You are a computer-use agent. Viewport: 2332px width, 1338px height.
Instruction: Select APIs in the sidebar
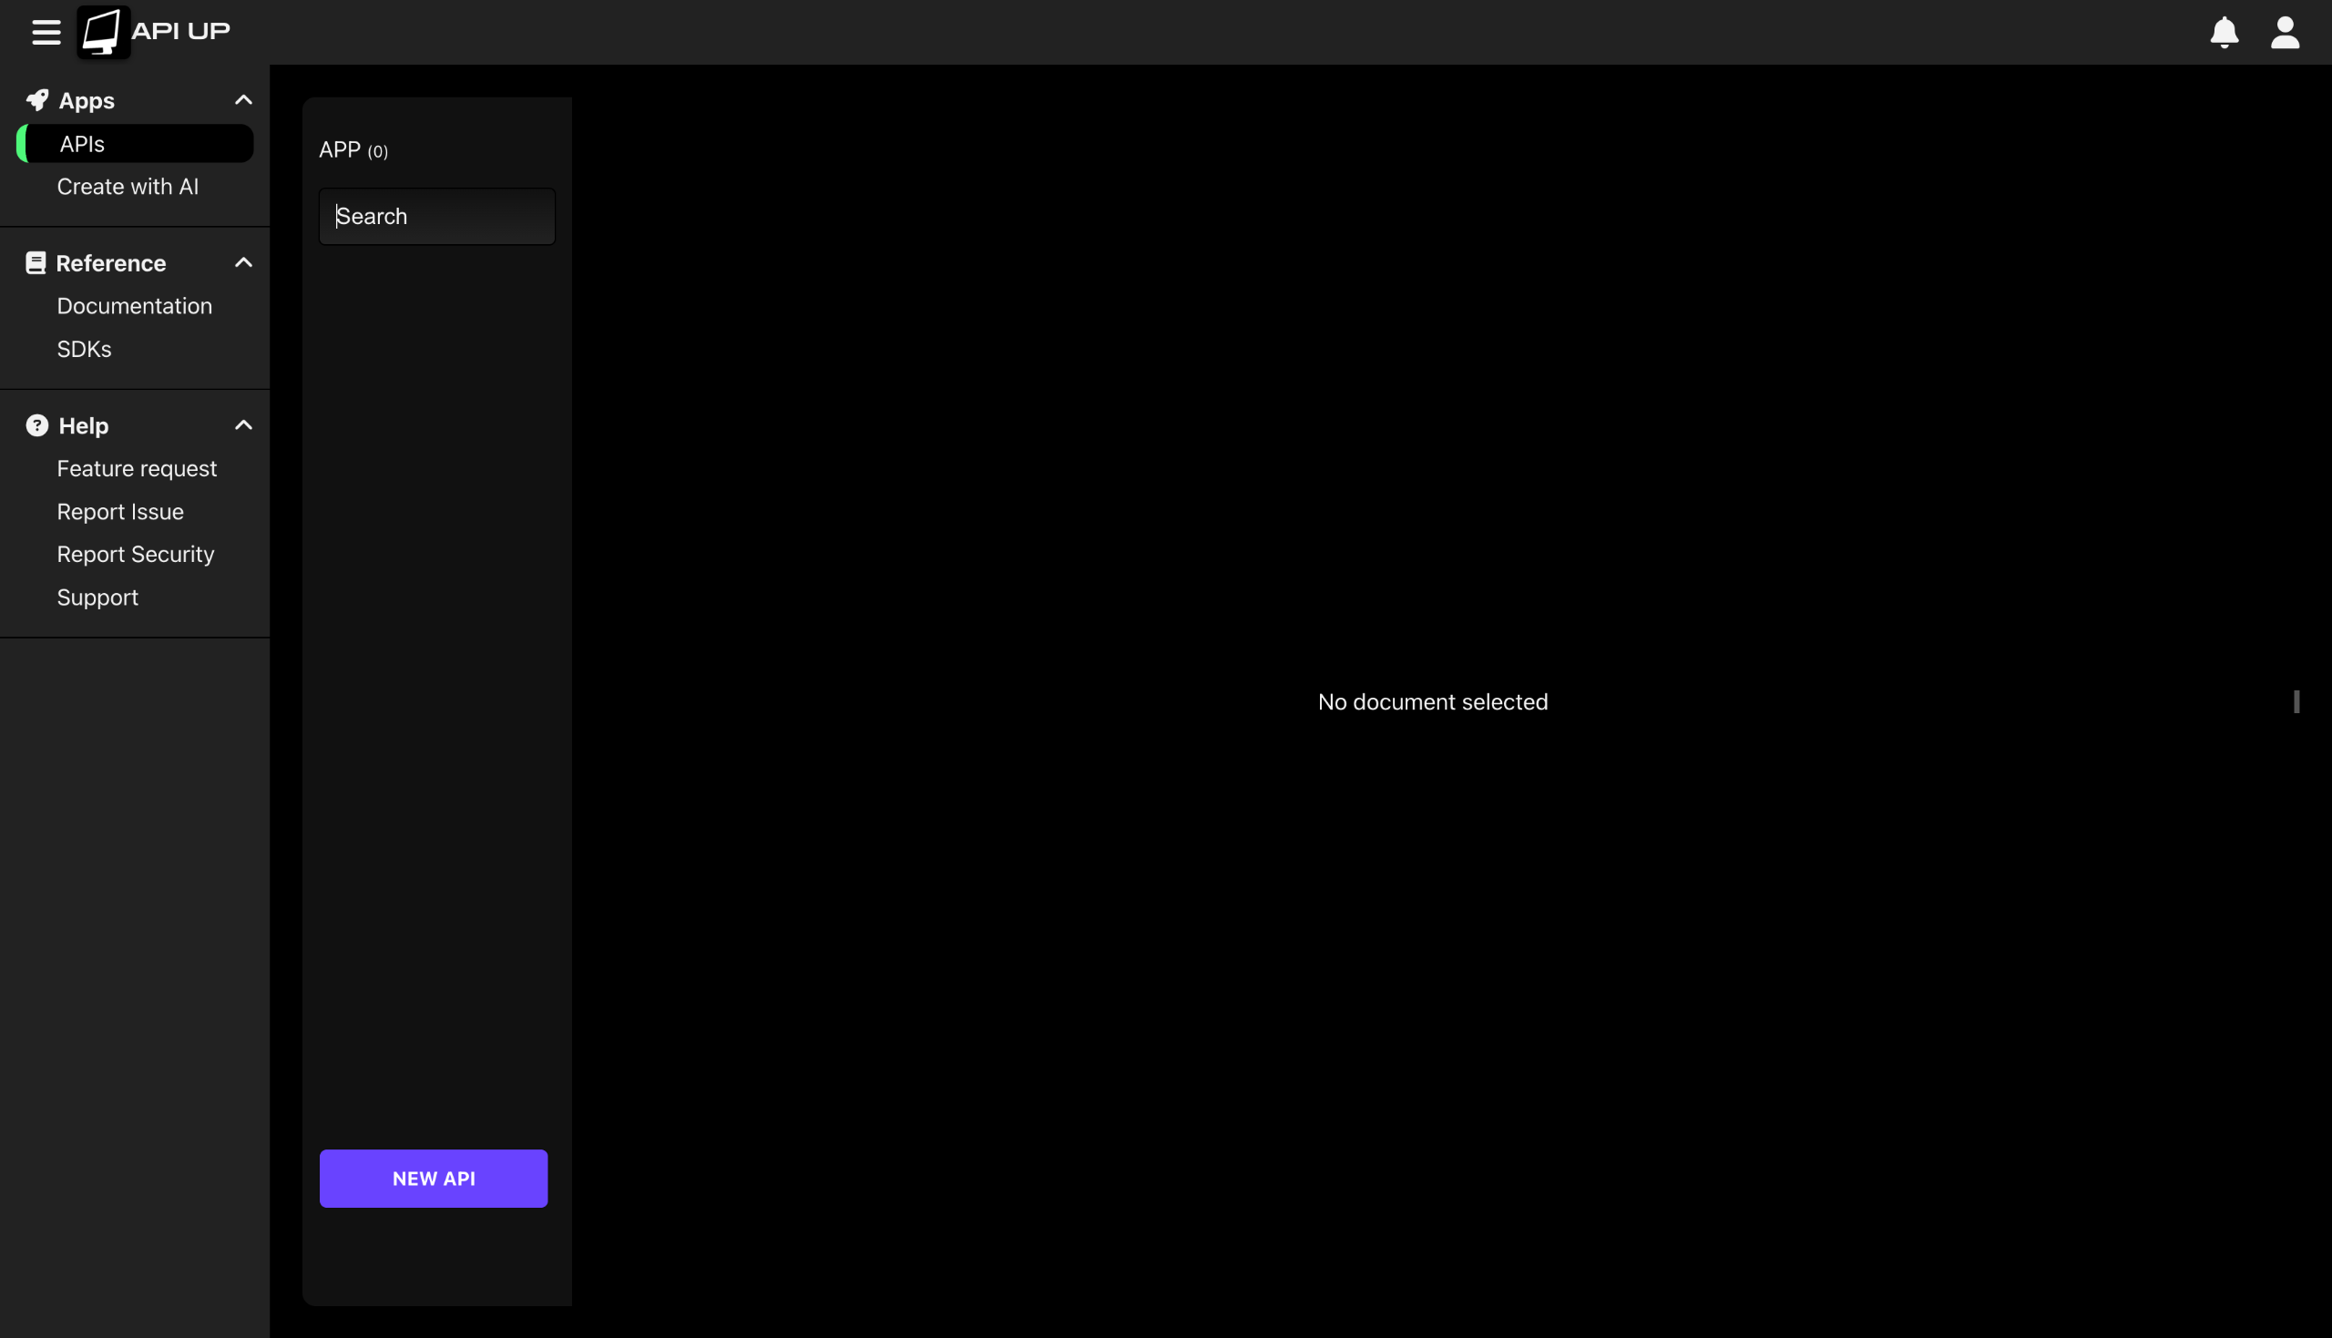point(83,144)
